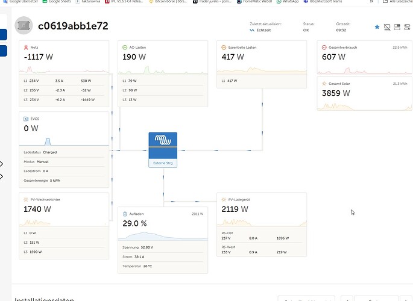Click the Gesamt Solar sun icon
The height and width of the screenshot is (301, 413).
click(x=324, y=84)
